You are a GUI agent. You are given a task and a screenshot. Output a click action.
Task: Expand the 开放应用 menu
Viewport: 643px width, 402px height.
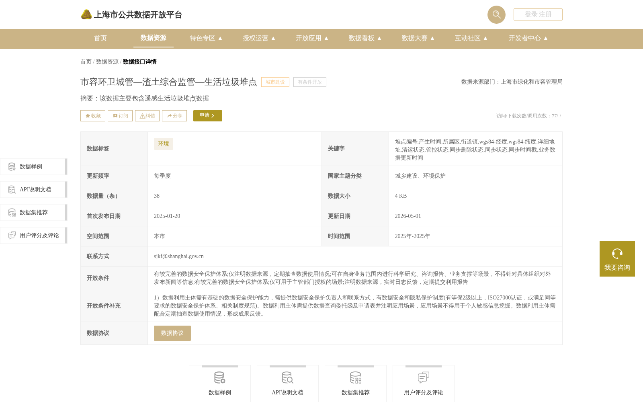coord(312,38)
